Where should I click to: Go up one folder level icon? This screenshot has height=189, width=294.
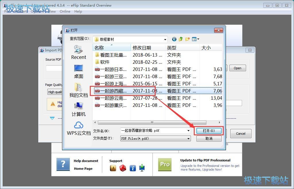tap(181, 39)
